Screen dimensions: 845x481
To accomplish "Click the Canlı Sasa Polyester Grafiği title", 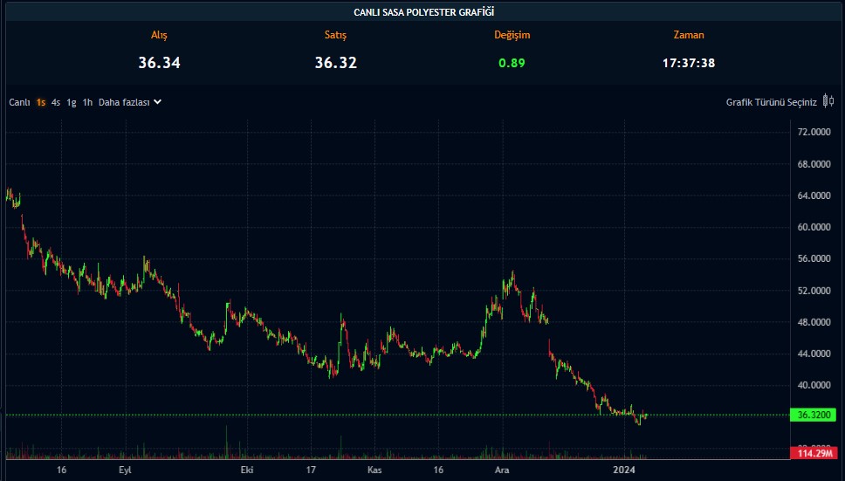I will pos(422,12).
